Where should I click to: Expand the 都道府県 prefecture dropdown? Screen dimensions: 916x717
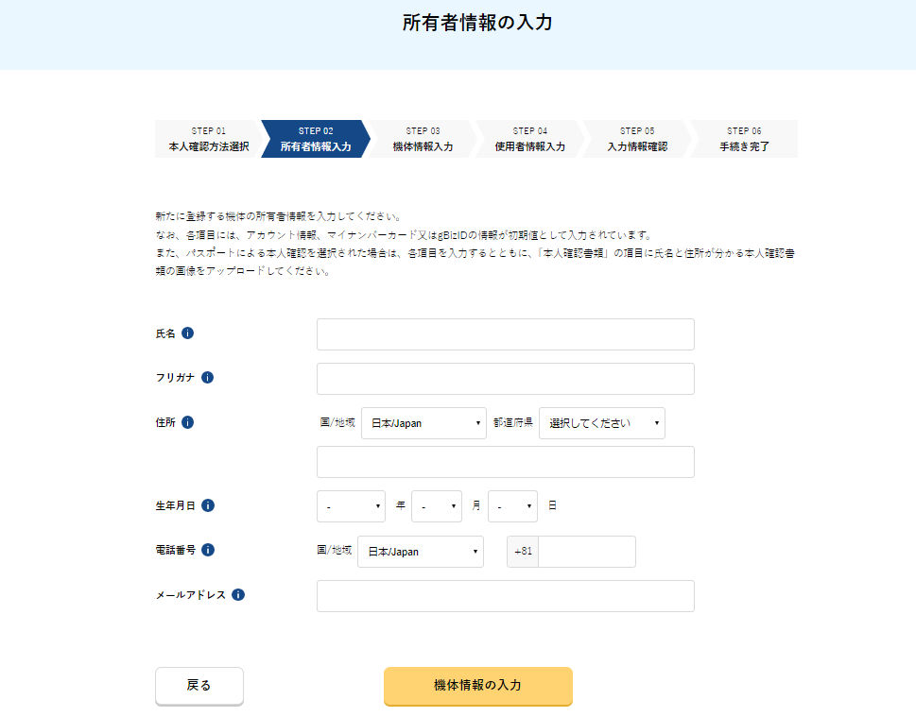[601, 423]
